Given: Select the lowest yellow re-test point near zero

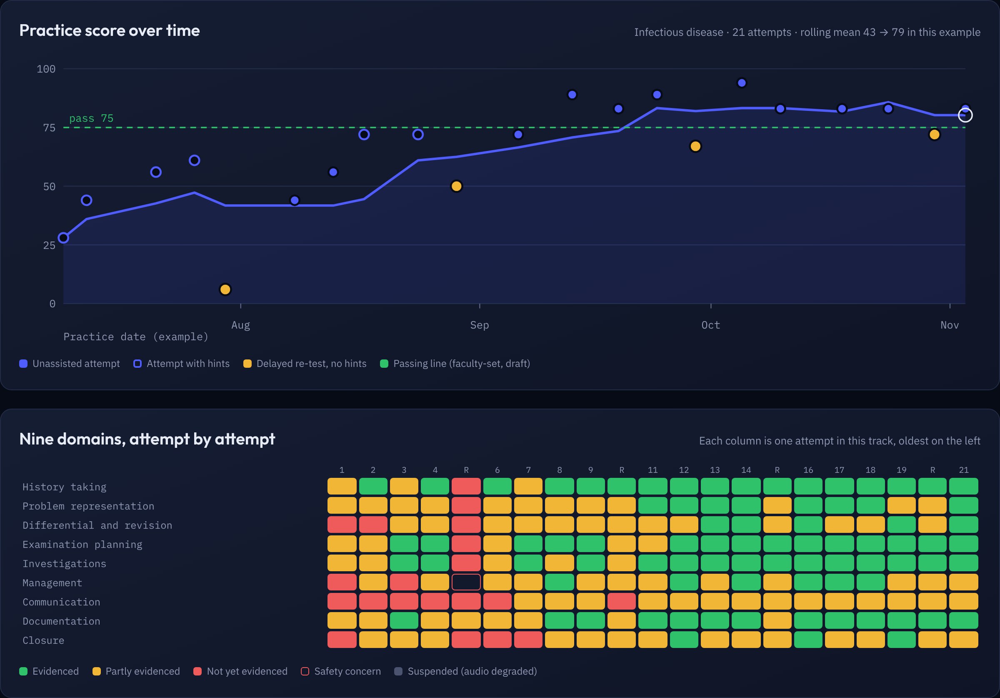Looking at the screenshot, I should click(x=225, y=289).
